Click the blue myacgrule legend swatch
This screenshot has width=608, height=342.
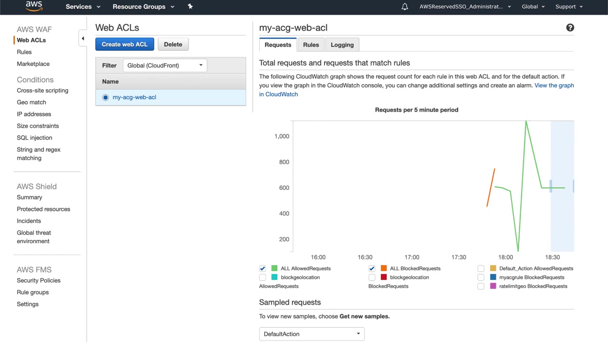pyautogui.click(x=493, y=277)
